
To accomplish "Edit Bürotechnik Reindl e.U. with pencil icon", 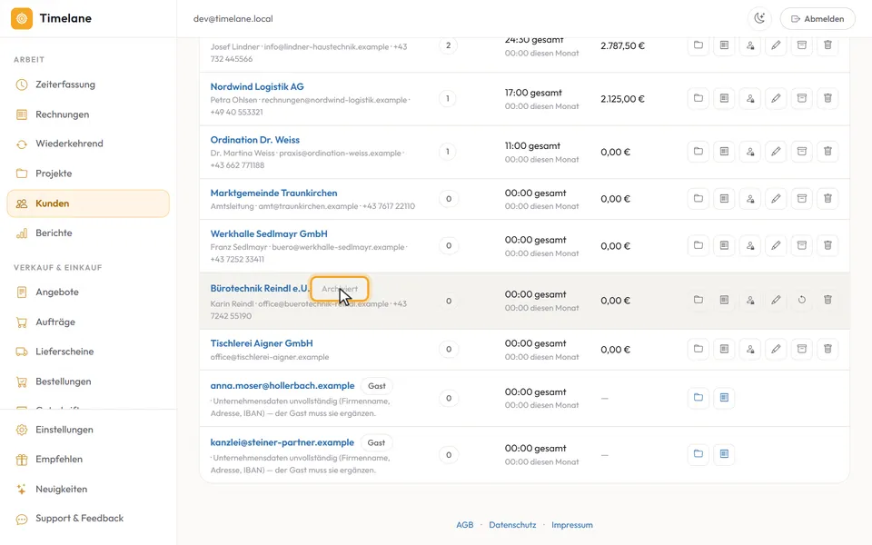I will tap(776, 300).
